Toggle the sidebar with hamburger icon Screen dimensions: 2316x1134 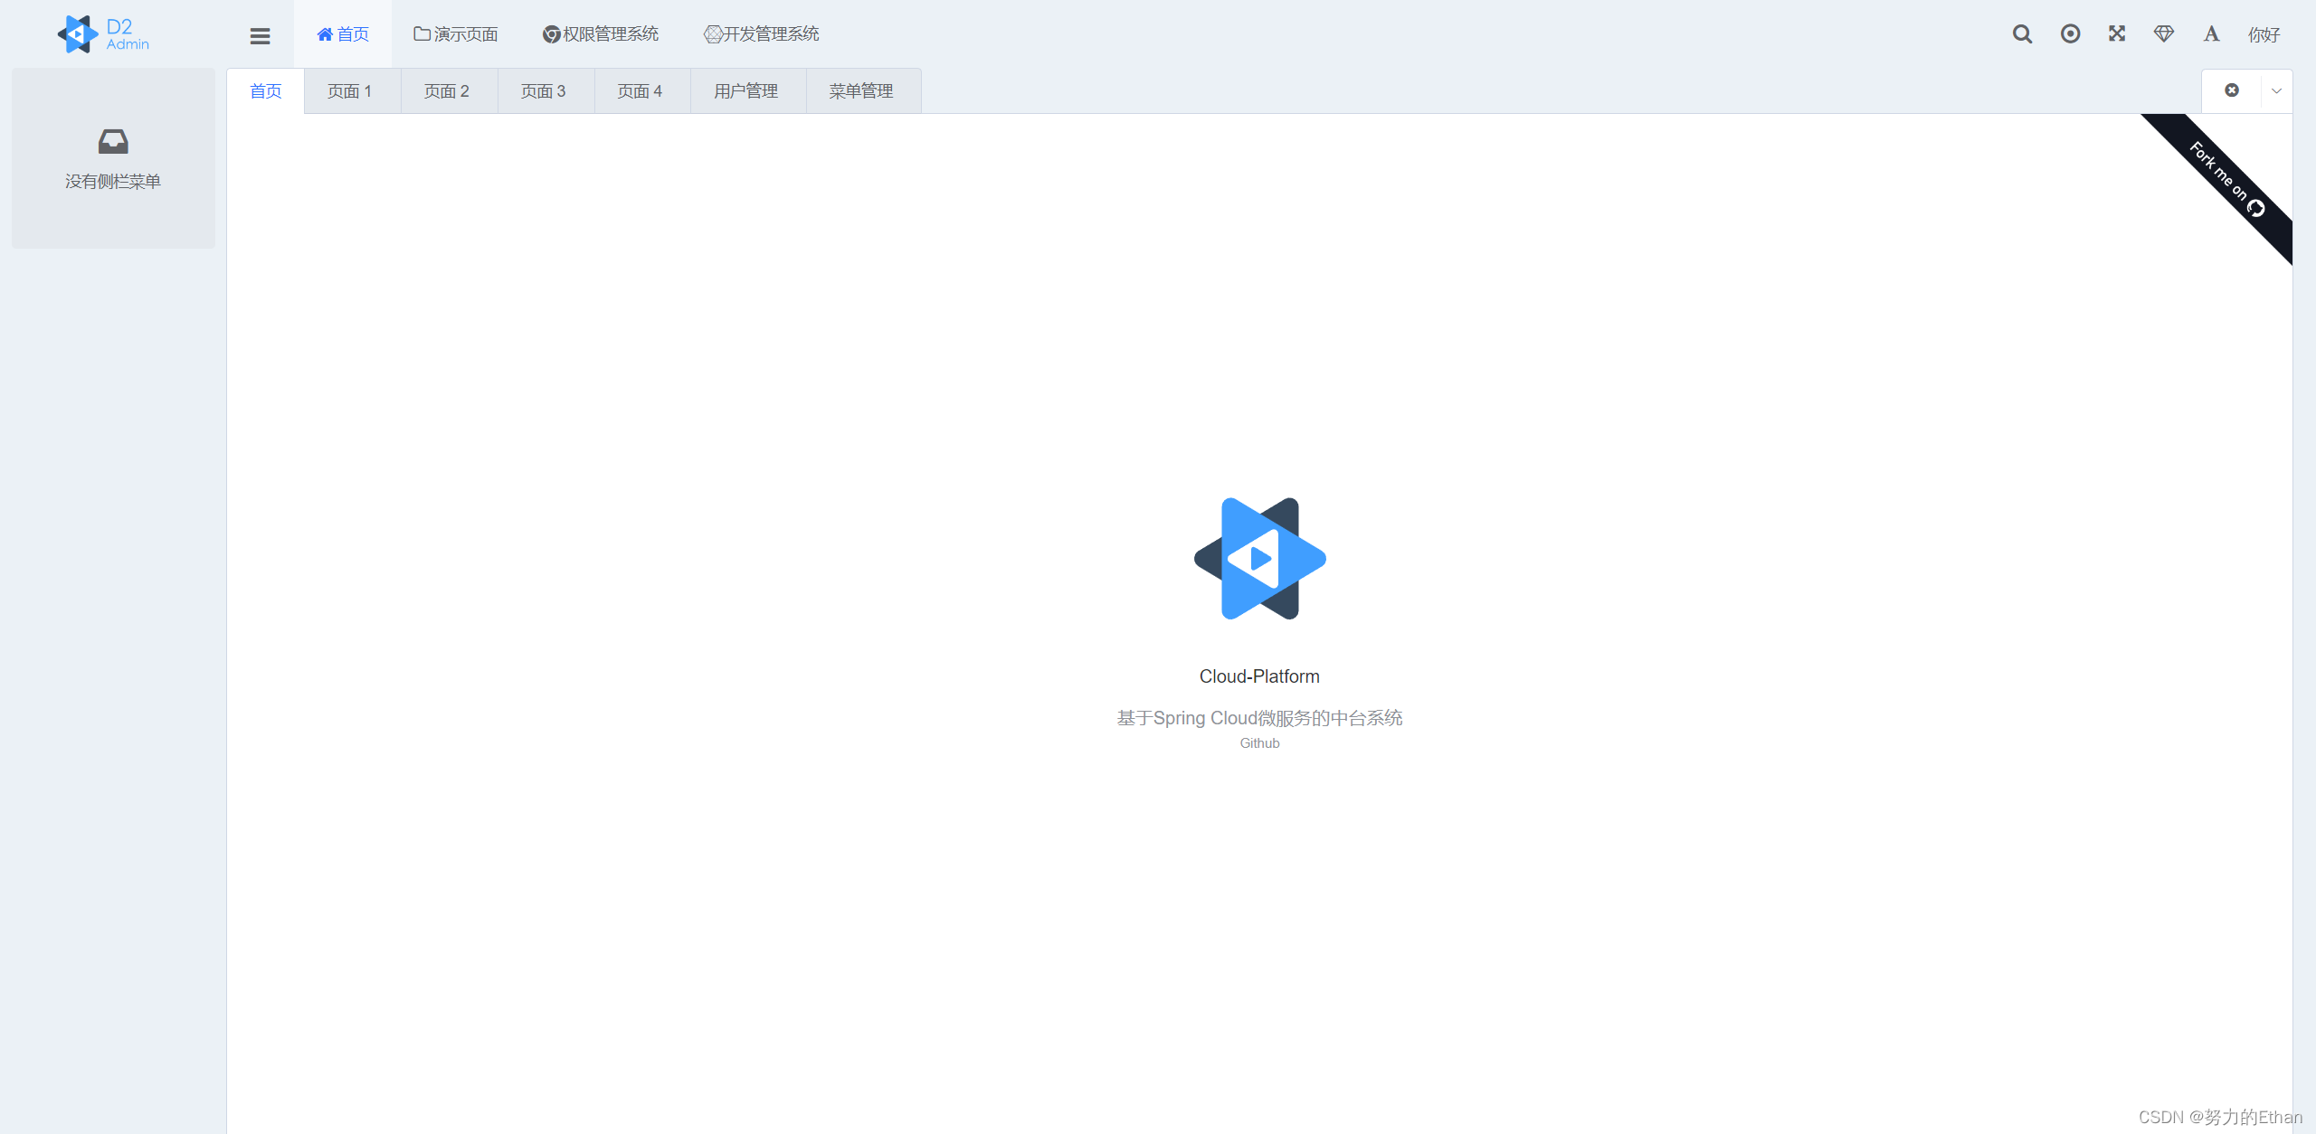(260, 35)
